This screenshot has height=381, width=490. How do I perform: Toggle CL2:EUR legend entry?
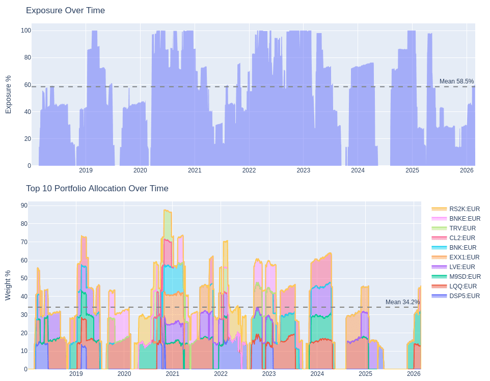click(x=453, y=238)
